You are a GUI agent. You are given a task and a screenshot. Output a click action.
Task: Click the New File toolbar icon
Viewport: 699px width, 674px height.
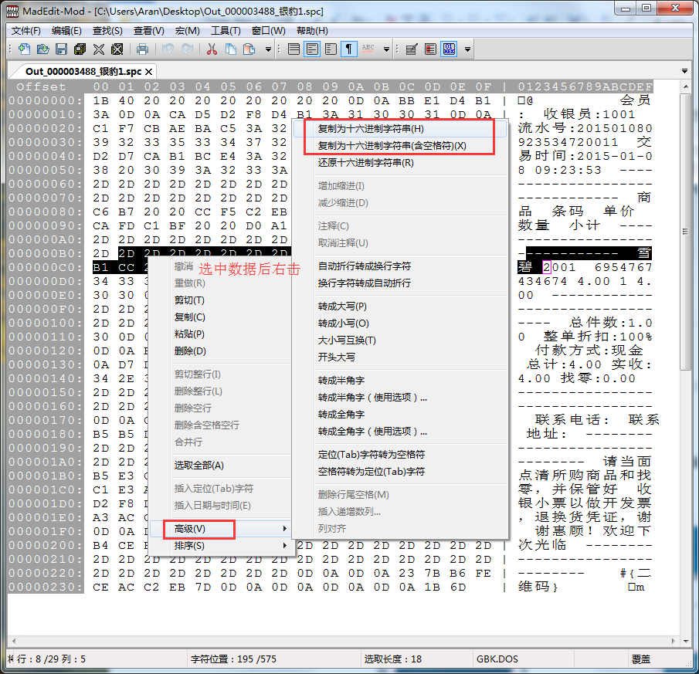pyautogui.click(x=25, y=49)
